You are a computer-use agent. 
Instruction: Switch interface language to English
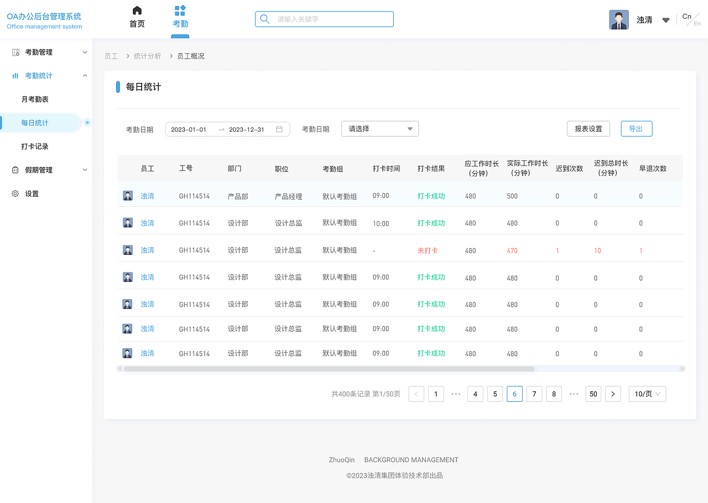coord(696,23)
